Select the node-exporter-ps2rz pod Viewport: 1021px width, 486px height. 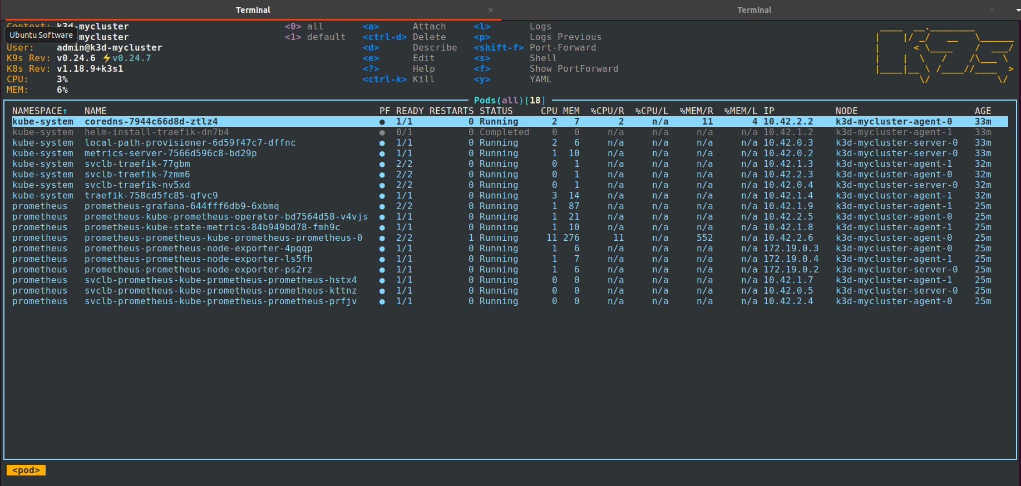pos(510,269)
